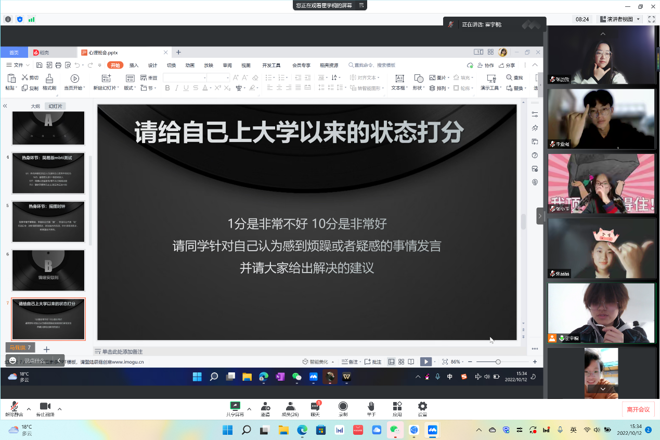Screen dimensions: 660x440
Task: Switch to the 插入 ribbon tab
Action: pos(134,66)
